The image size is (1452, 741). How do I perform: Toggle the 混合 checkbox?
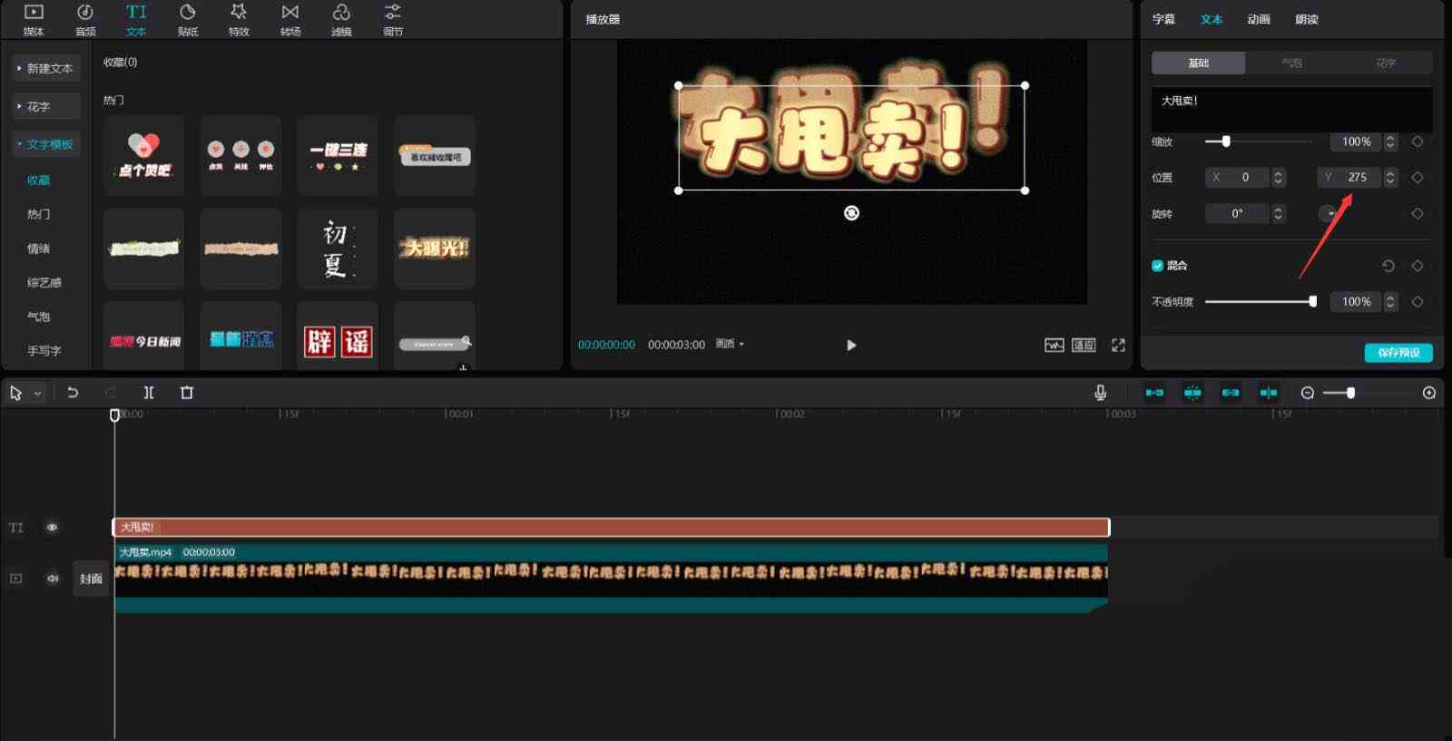point(1157,266)
